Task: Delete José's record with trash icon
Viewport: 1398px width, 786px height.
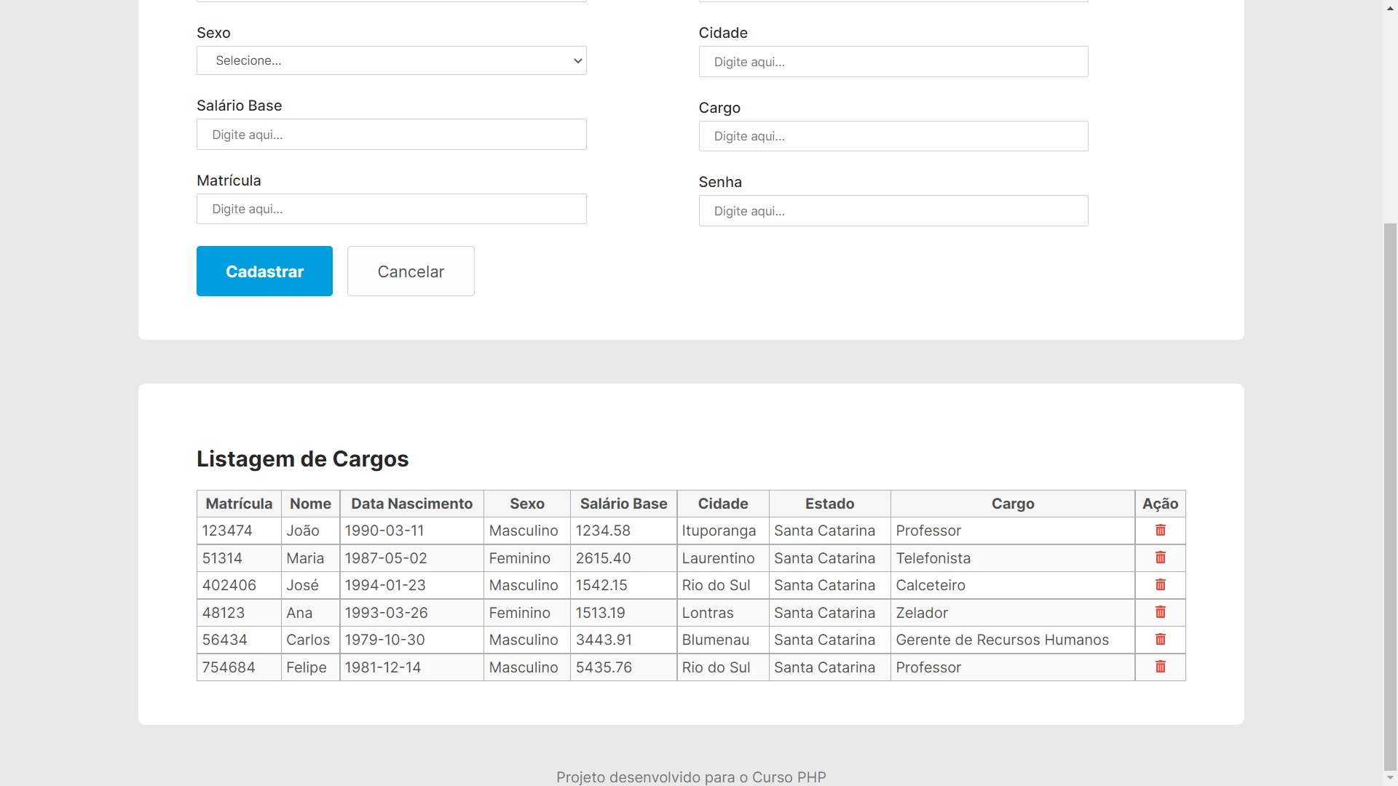Action: pos(1161,585)
